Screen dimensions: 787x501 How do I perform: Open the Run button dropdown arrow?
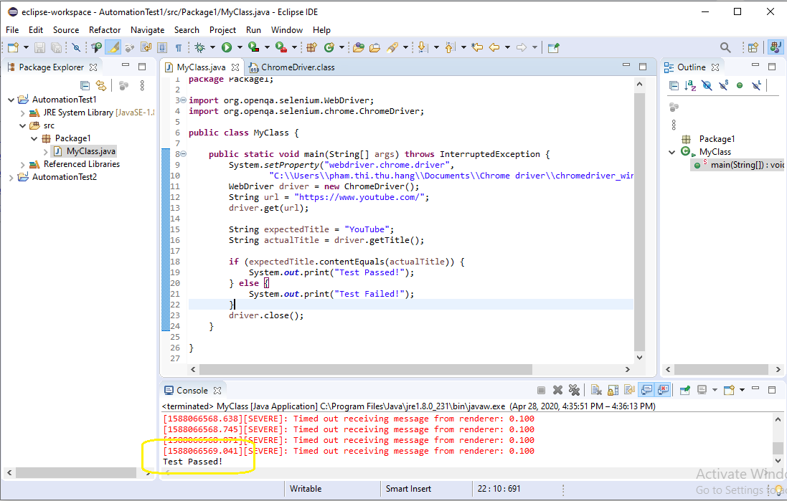coord(239,47)
